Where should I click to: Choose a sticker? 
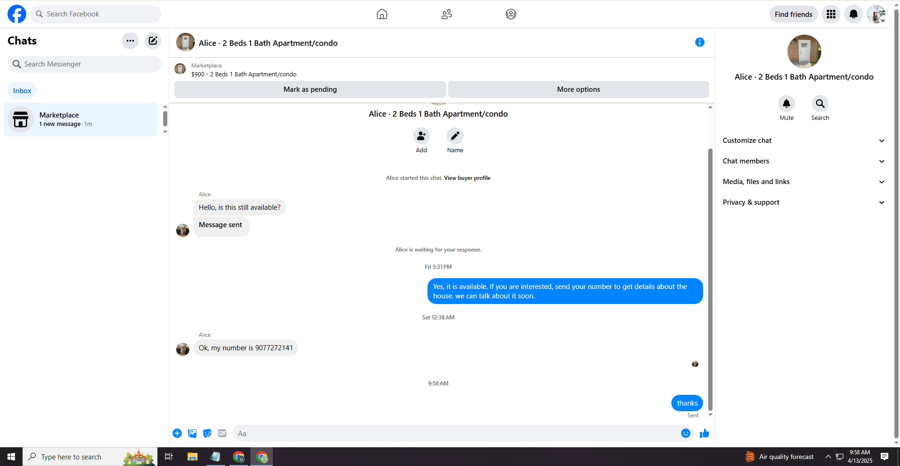coord(207,433)
